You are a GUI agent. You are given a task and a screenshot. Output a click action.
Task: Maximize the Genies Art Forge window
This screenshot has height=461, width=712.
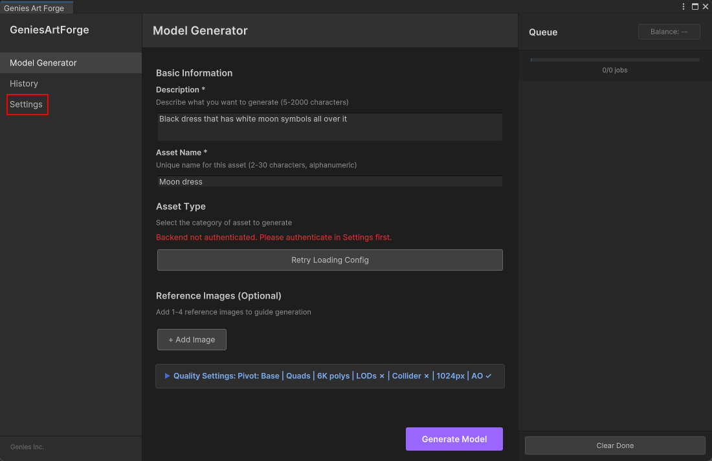[695, 6]
